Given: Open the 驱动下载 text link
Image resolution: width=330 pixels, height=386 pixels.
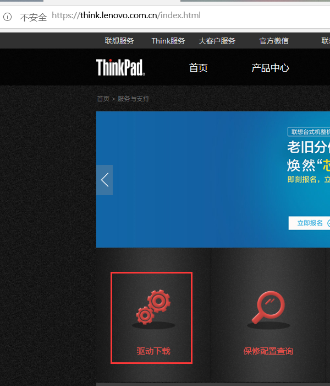Looking at the screenshot, I should (x=153, y=351).
